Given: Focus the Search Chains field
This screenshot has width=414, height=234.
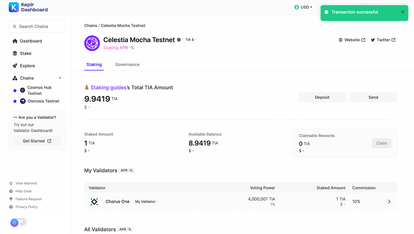Looking at the screenshot, I should coord(37,27).
